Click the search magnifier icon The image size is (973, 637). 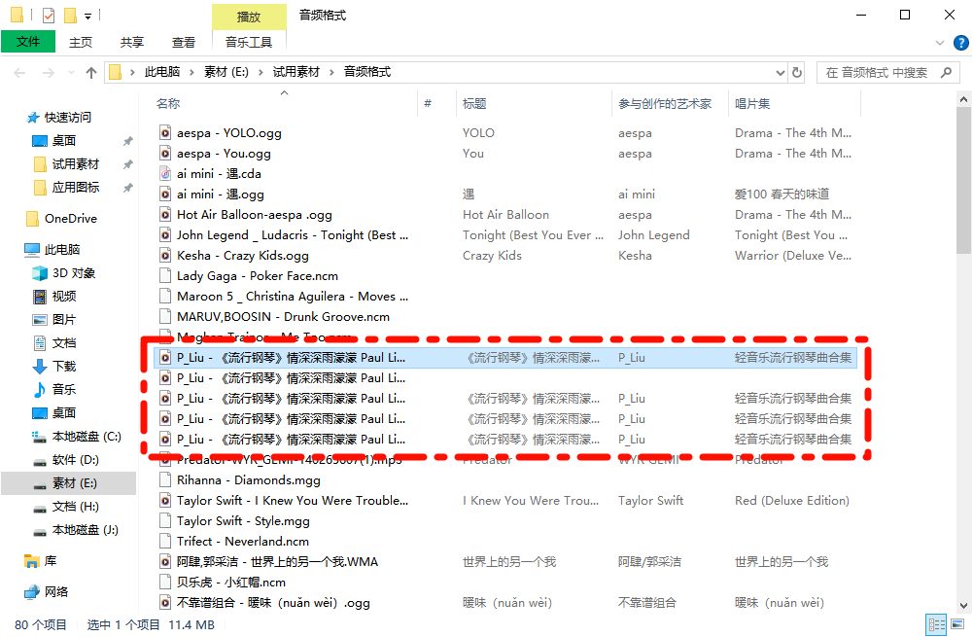947,73
